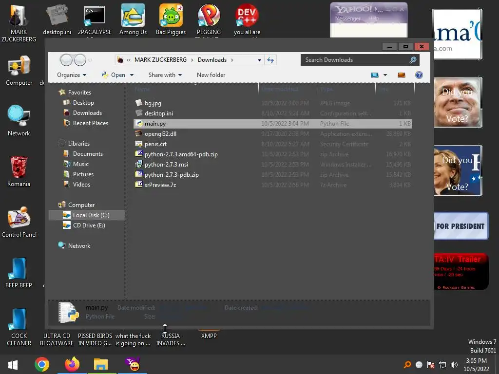Screen dimensions: 499x374
Task: Click the change view icon in toolbar
Action: tap(375, 75)
